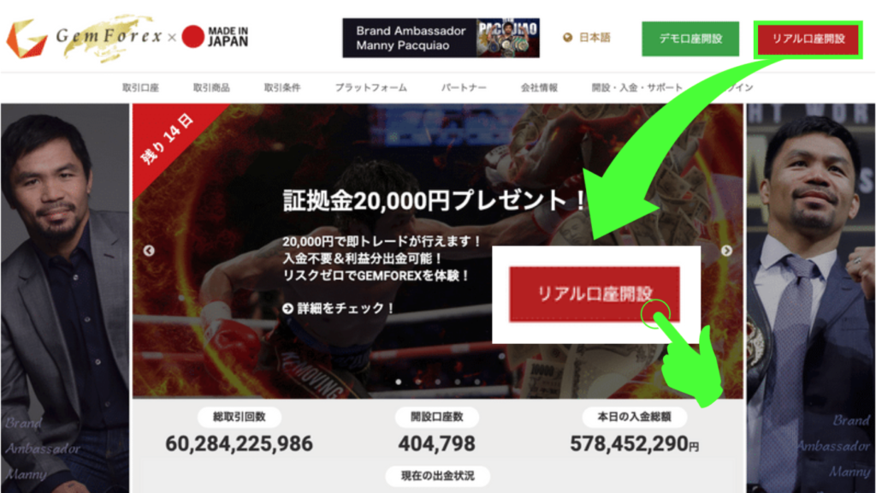Go to previous slide with left arrow
Viewport: 876px width, 493px height.
click(149, 251)
